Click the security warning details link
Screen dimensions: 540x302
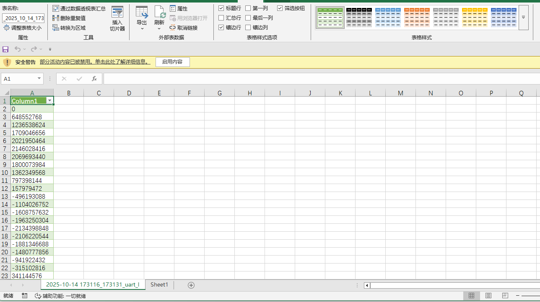click(95, 62)
